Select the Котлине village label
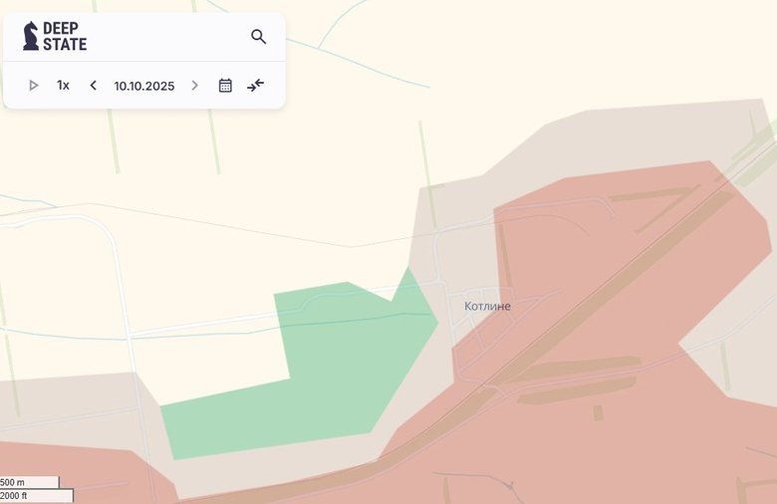The image size is (777, 504). [x=487, y=306]
